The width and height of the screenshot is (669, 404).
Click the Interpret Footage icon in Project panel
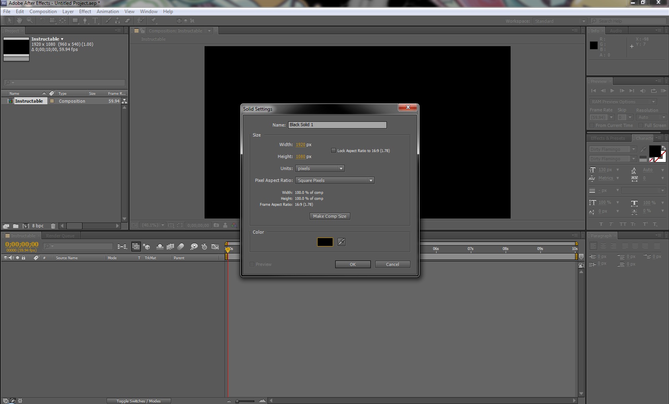tap(6, 226)
